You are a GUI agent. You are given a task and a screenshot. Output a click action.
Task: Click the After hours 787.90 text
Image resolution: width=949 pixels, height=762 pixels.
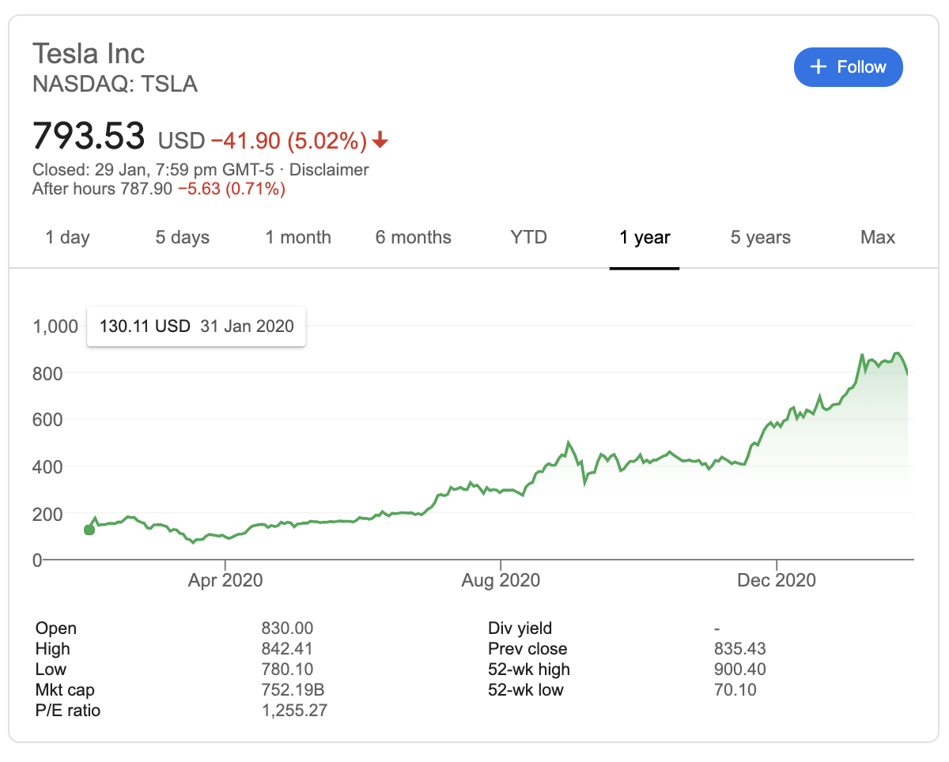(x=102, y=189)
